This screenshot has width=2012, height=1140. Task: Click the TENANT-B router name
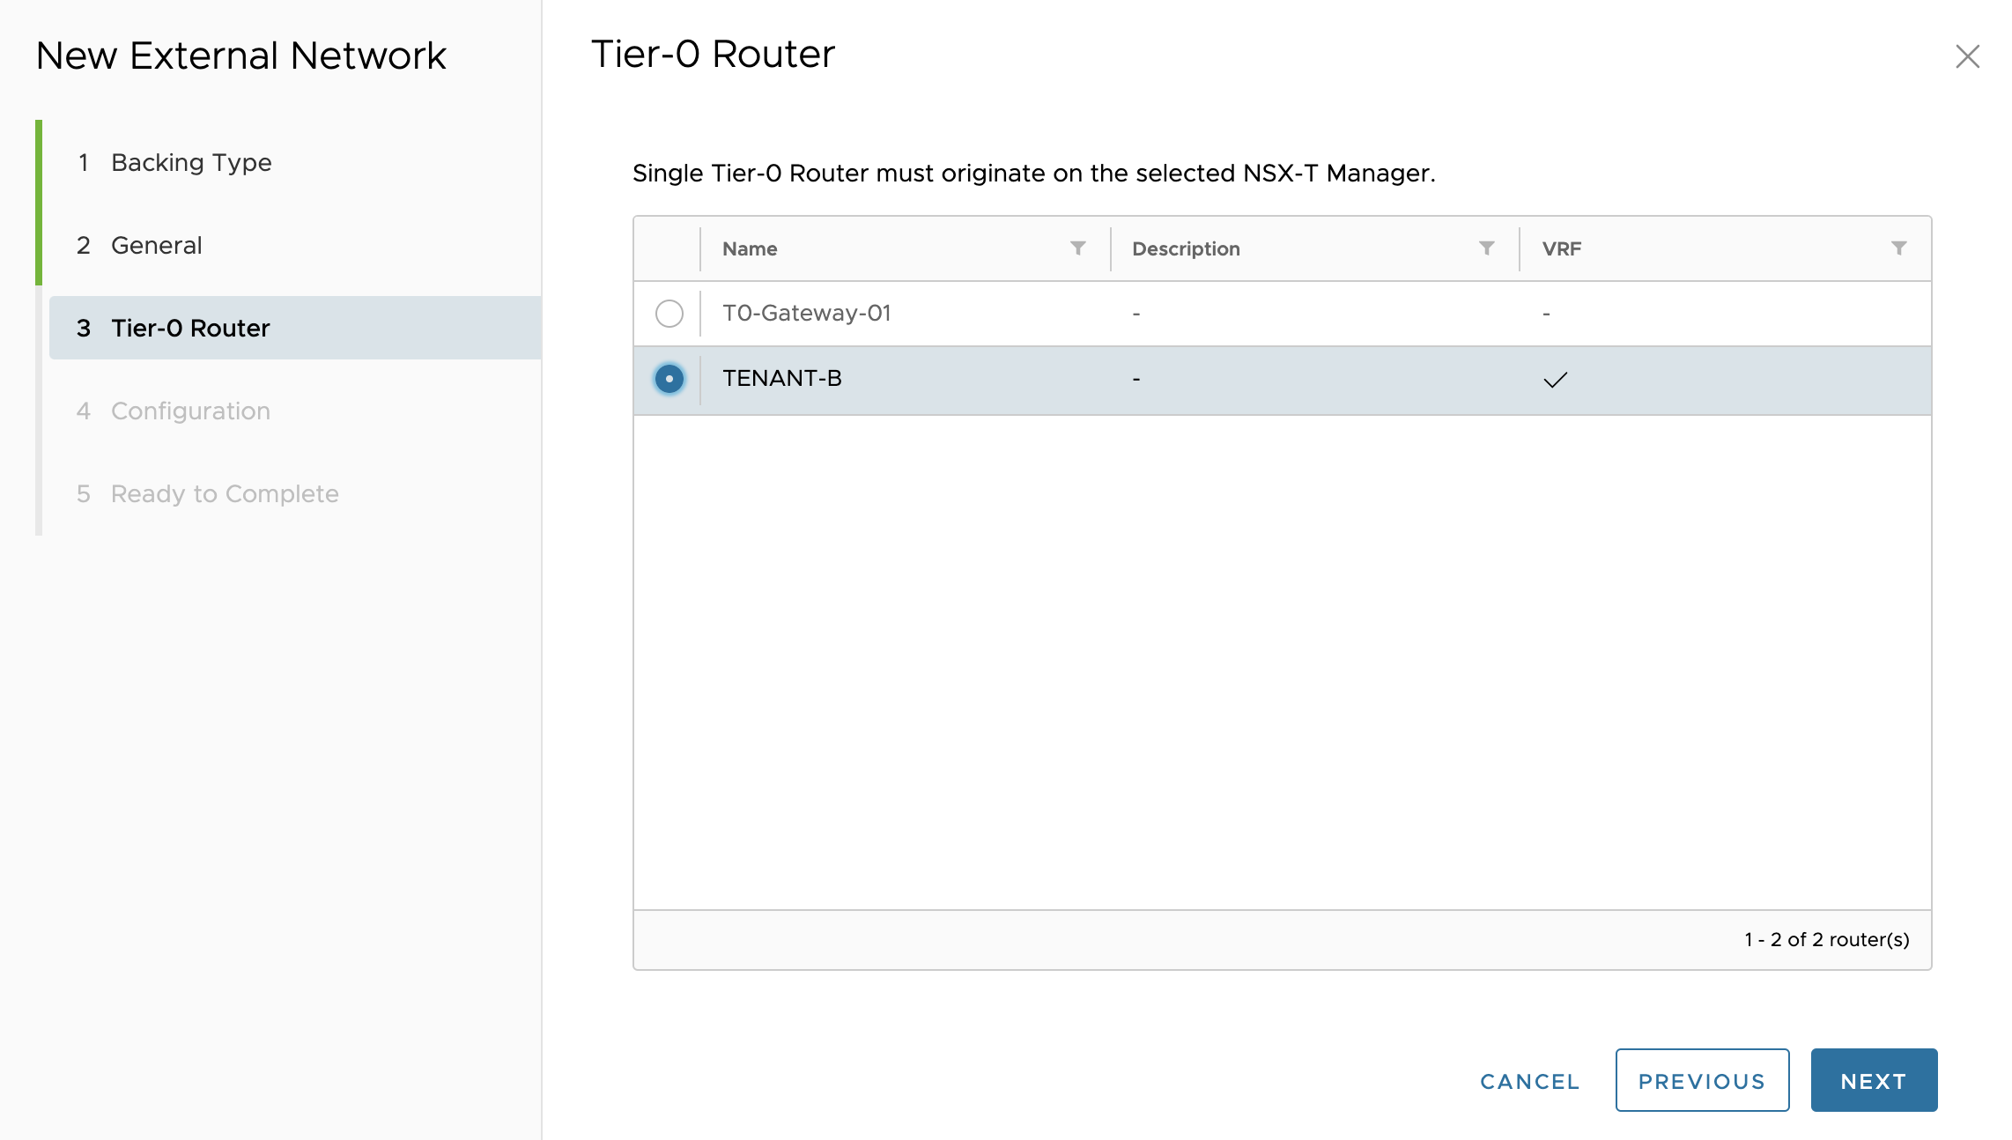781,378
